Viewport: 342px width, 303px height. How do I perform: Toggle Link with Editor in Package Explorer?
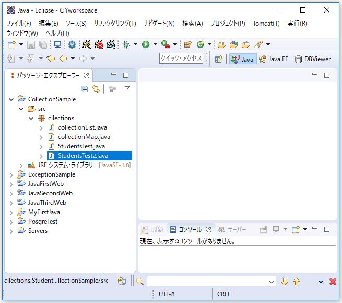click(x=96, y=89)
